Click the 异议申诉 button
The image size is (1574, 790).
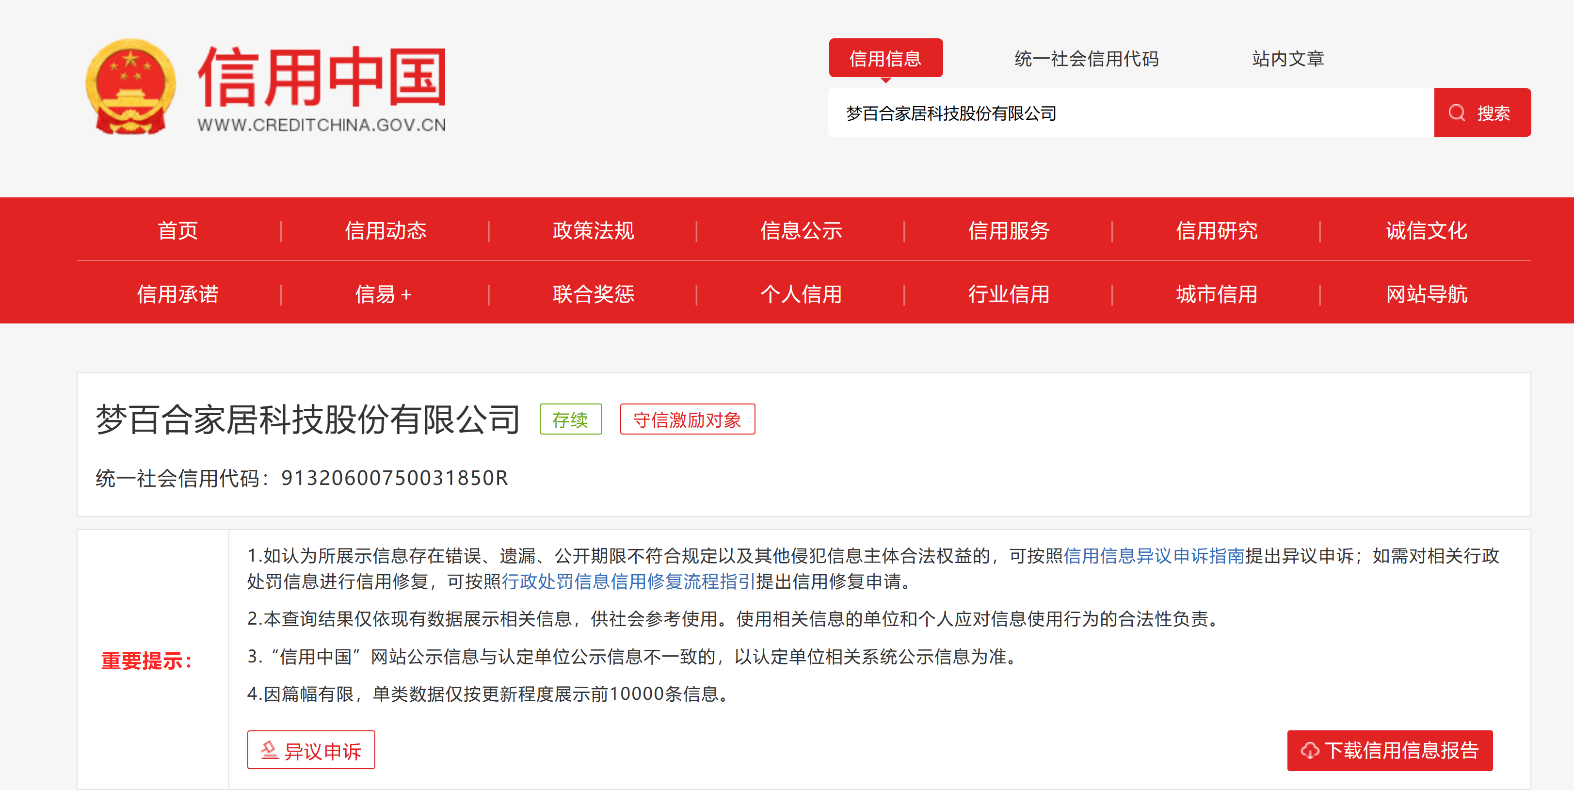click(311, 750)
